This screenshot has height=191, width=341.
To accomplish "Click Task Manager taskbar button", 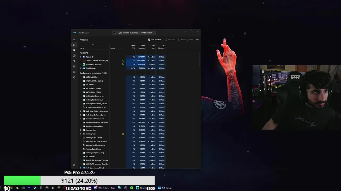I will tap(165, 188).
